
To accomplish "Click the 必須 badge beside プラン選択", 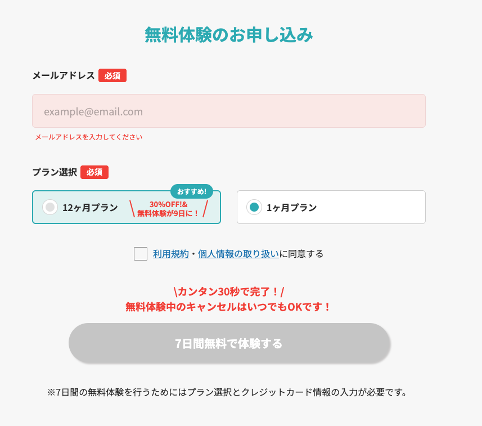I will coord(94,172).
